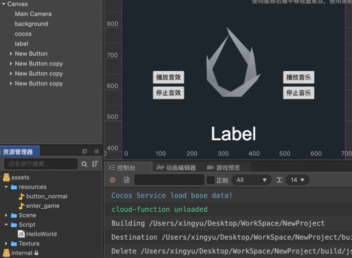Click the 停止音效 button in scene
Viewport: 352px width, 258px height.
[168, 93]
